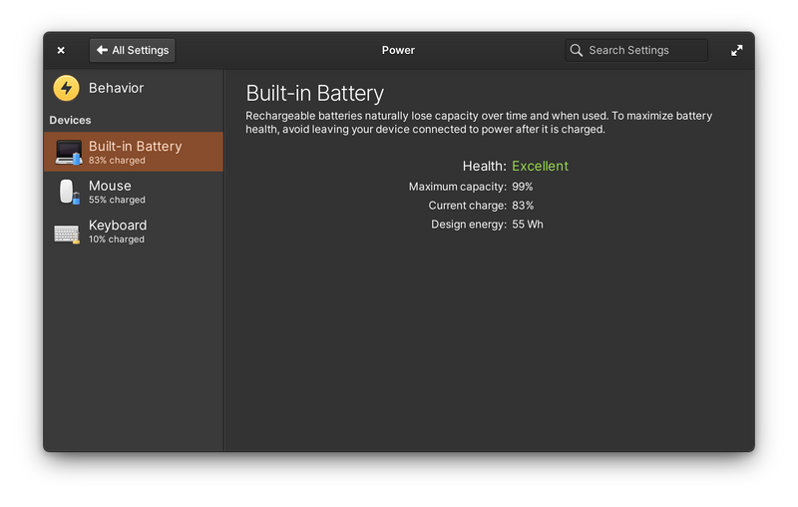Click the Devices sidebar heading

[70, 120]
